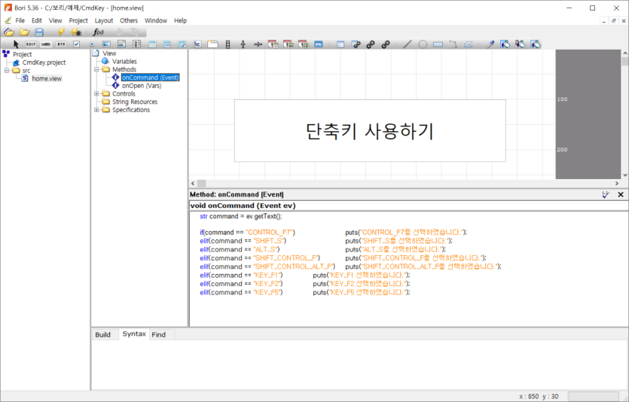Select the Variables node
The width and height of the screenshot is (629, 402).
[124, 61]
